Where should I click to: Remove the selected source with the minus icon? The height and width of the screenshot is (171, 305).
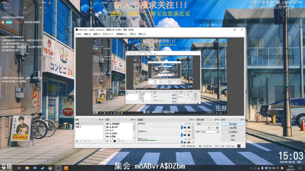[x=111, y=141]
